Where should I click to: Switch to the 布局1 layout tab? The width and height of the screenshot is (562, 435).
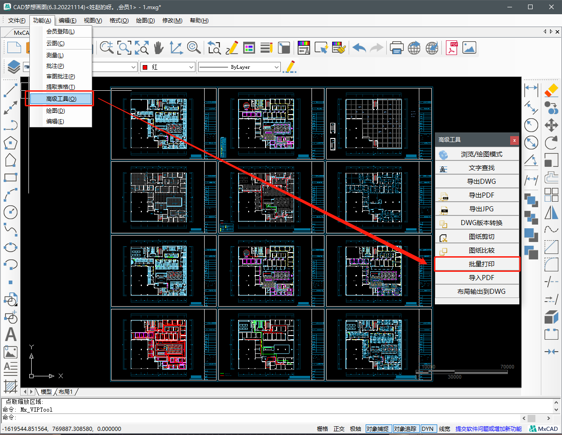point(66,392)
